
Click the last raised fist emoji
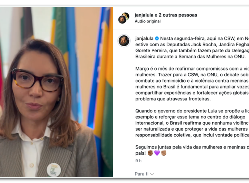164,153
